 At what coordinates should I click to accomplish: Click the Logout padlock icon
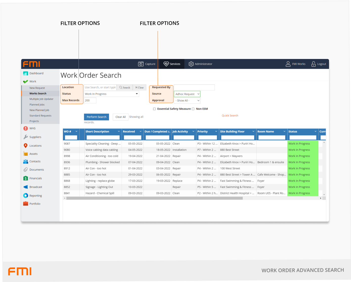point(313,64)
